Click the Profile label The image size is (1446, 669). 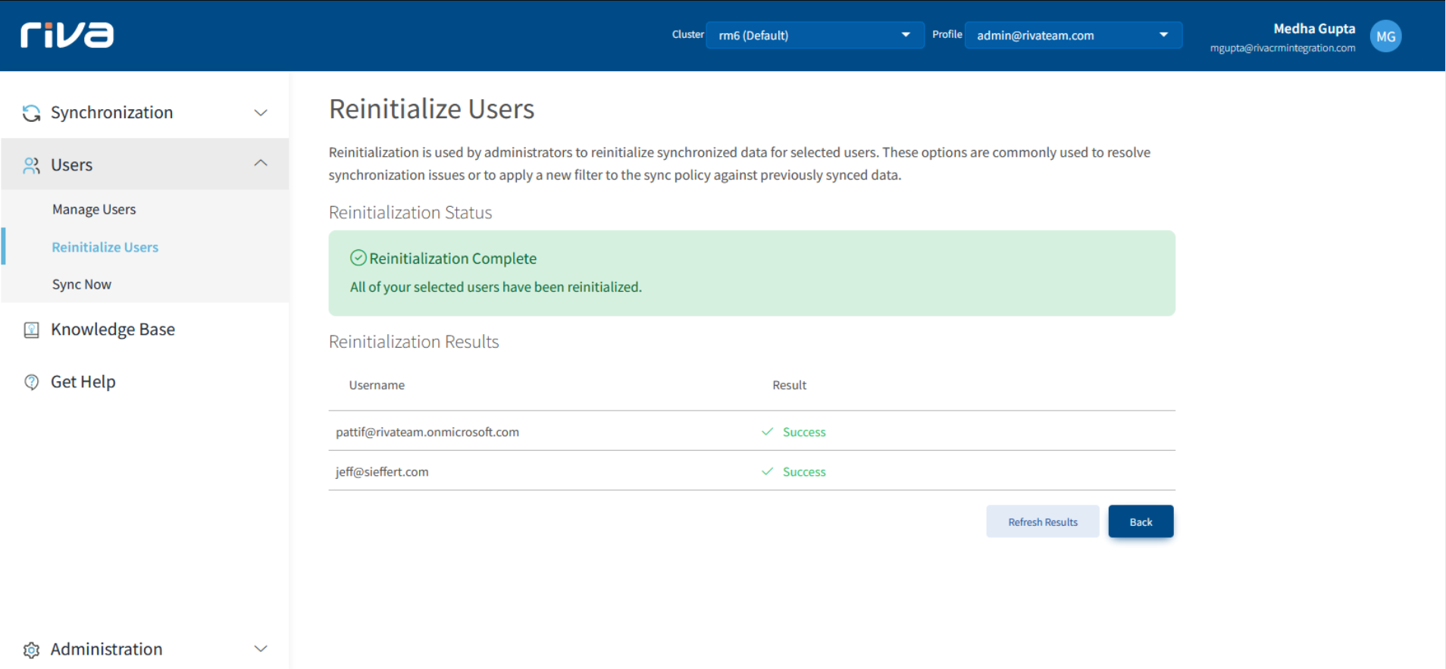tap(947, 34)
